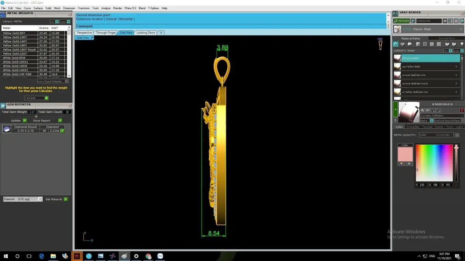Viewport: 465px width, 261px height.
Task: Click green arrow beside 2.21tw diamond entry
Action: [x=62, y=131]
